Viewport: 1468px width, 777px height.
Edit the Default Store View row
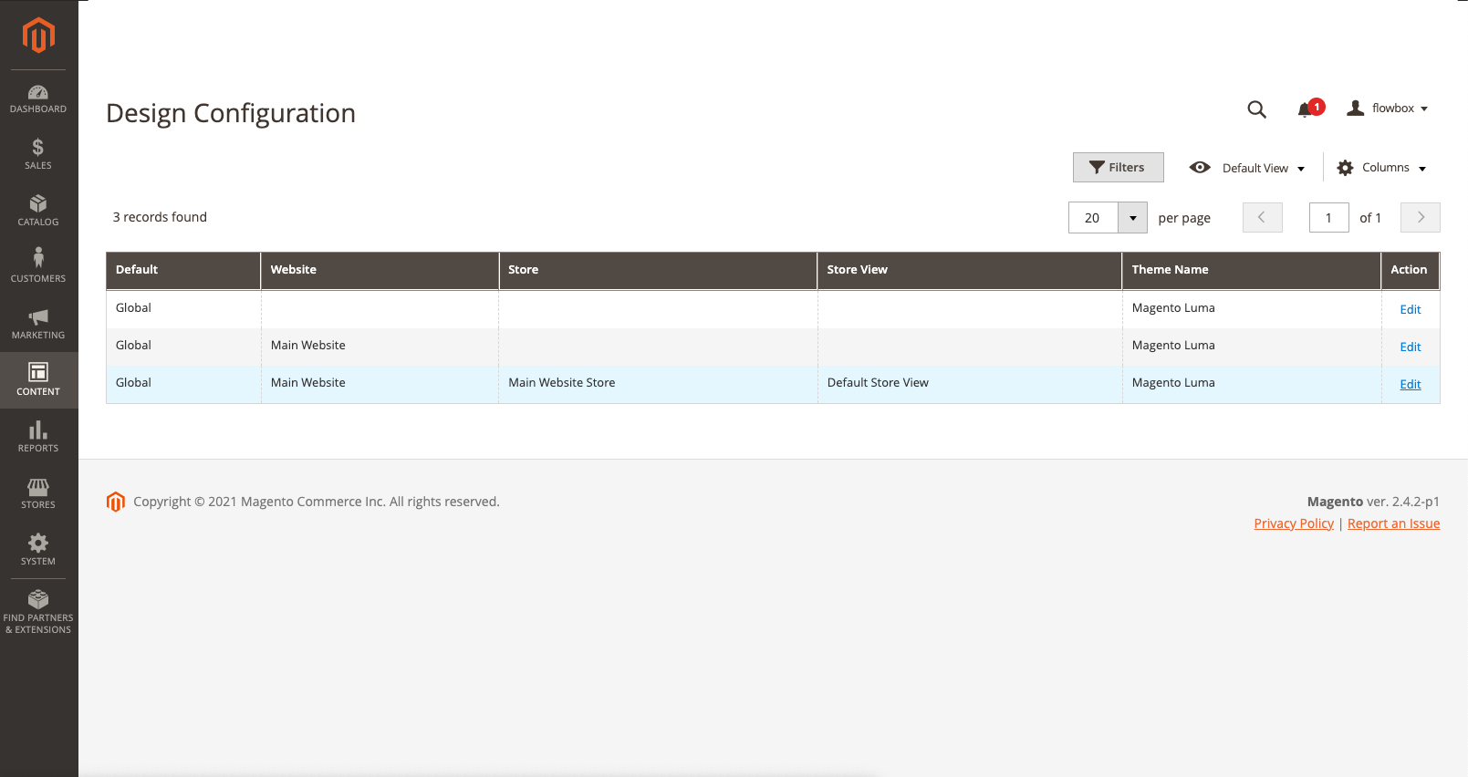pyautogui.click(x=1411, y=385)
